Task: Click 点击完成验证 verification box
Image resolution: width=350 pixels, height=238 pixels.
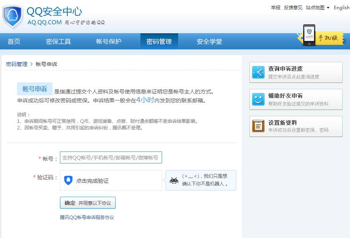Action: (111, 180)
